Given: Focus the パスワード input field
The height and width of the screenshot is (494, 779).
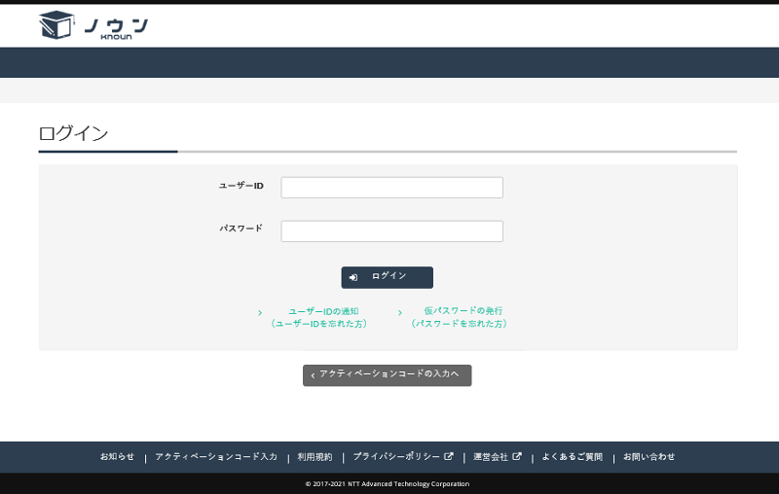Looking at the screenshot, I should tap(391, 231).
